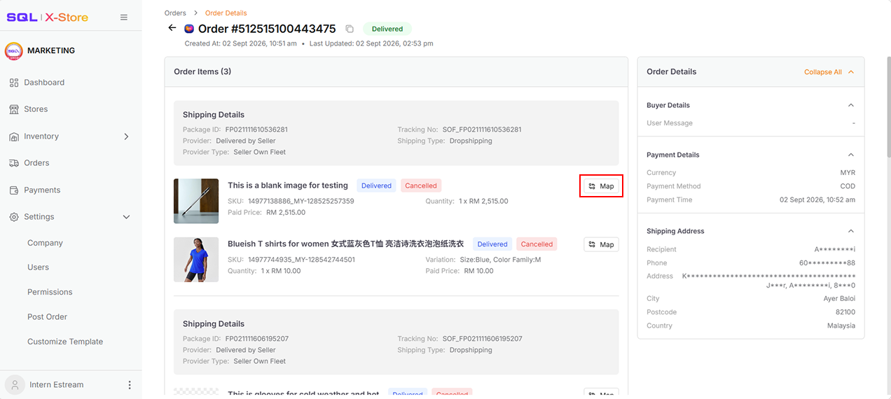Copy the order number with copy icon
Image resolution: width=891 pixels, height=399 pixels.
click(x=350, y=29)
